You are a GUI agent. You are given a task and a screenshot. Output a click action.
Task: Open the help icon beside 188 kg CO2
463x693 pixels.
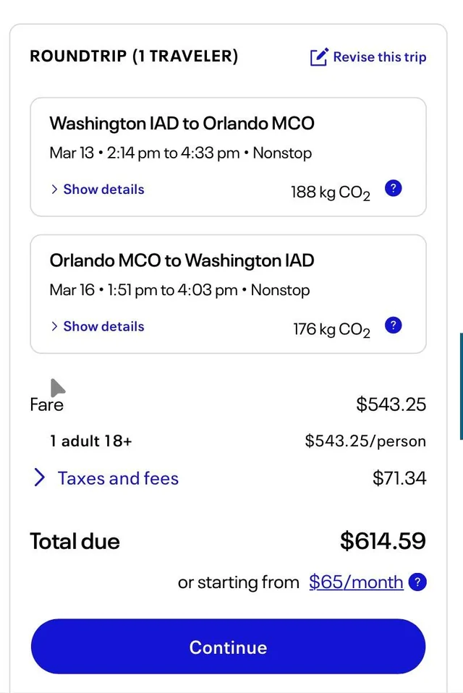(393, 189)
